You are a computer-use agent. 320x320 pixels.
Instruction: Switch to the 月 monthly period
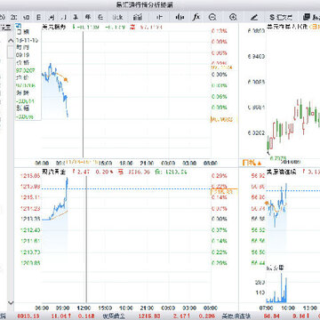tap(63, 17)
